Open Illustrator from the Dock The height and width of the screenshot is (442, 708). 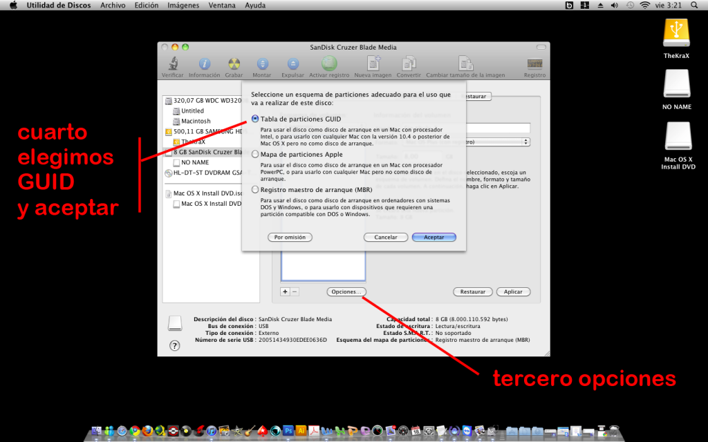301,431
